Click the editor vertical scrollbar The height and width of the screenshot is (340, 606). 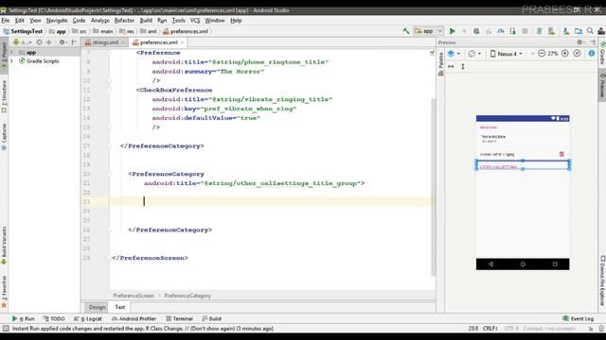coord(434,187)
